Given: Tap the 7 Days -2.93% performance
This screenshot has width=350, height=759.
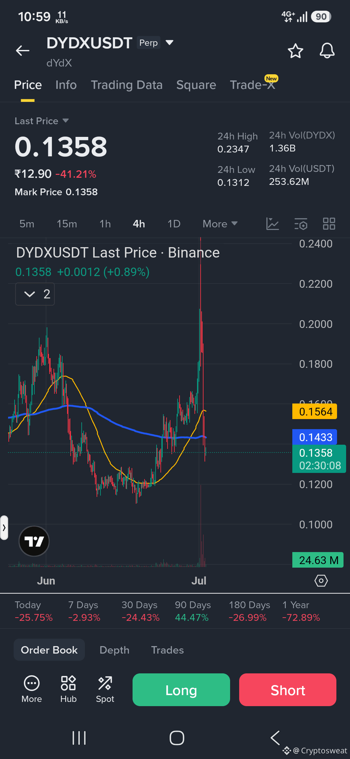Looking at the screenshot, I should pos(84,611).
